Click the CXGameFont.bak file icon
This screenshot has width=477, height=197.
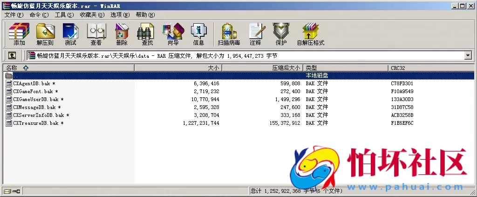[9, 91]
